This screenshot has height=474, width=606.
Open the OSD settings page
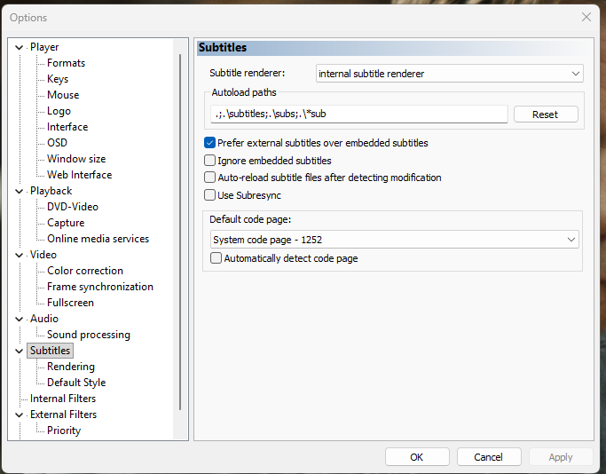[x=57, y=143]
